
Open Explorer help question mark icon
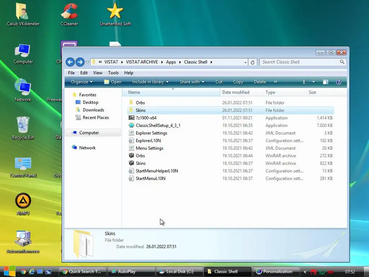tap(339, 82)
